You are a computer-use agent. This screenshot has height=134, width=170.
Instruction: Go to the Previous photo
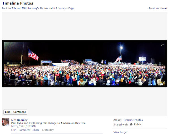(x=154, y=8)
